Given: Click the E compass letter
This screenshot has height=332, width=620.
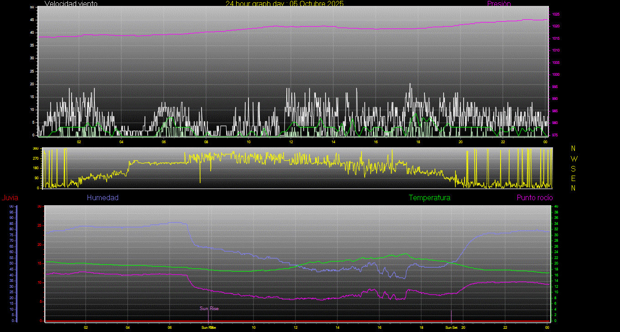Looking at the screenshot, I should coord(573,178).
